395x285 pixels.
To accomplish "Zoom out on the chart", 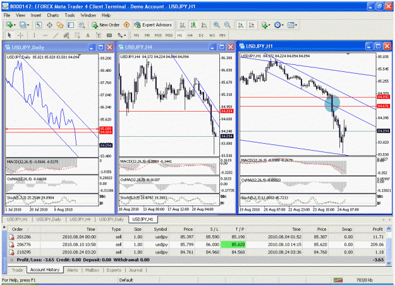I will 228,25.
